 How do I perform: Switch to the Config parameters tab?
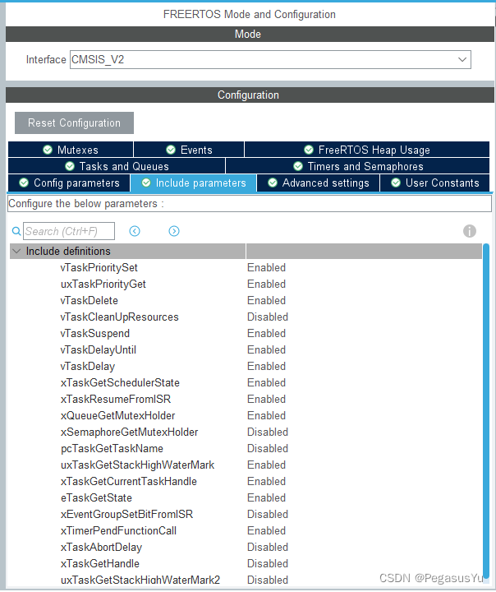(70, 183)
